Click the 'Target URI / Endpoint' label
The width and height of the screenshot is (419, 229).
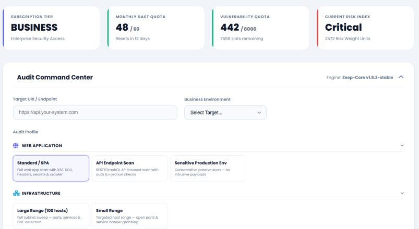(x=35, y=99)
